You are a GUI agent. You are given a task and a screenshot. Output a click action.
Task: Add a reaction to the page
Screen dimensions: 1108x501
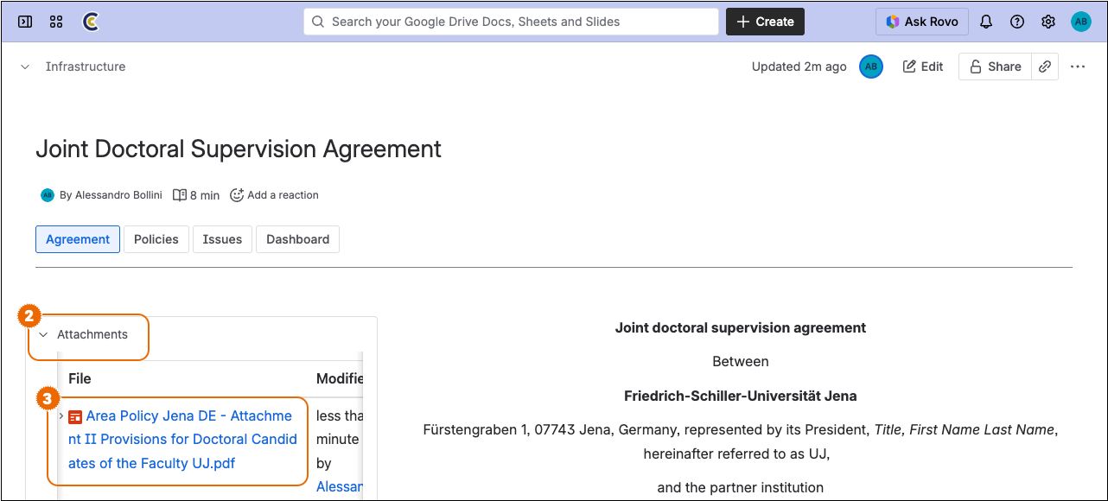[274, 195]
